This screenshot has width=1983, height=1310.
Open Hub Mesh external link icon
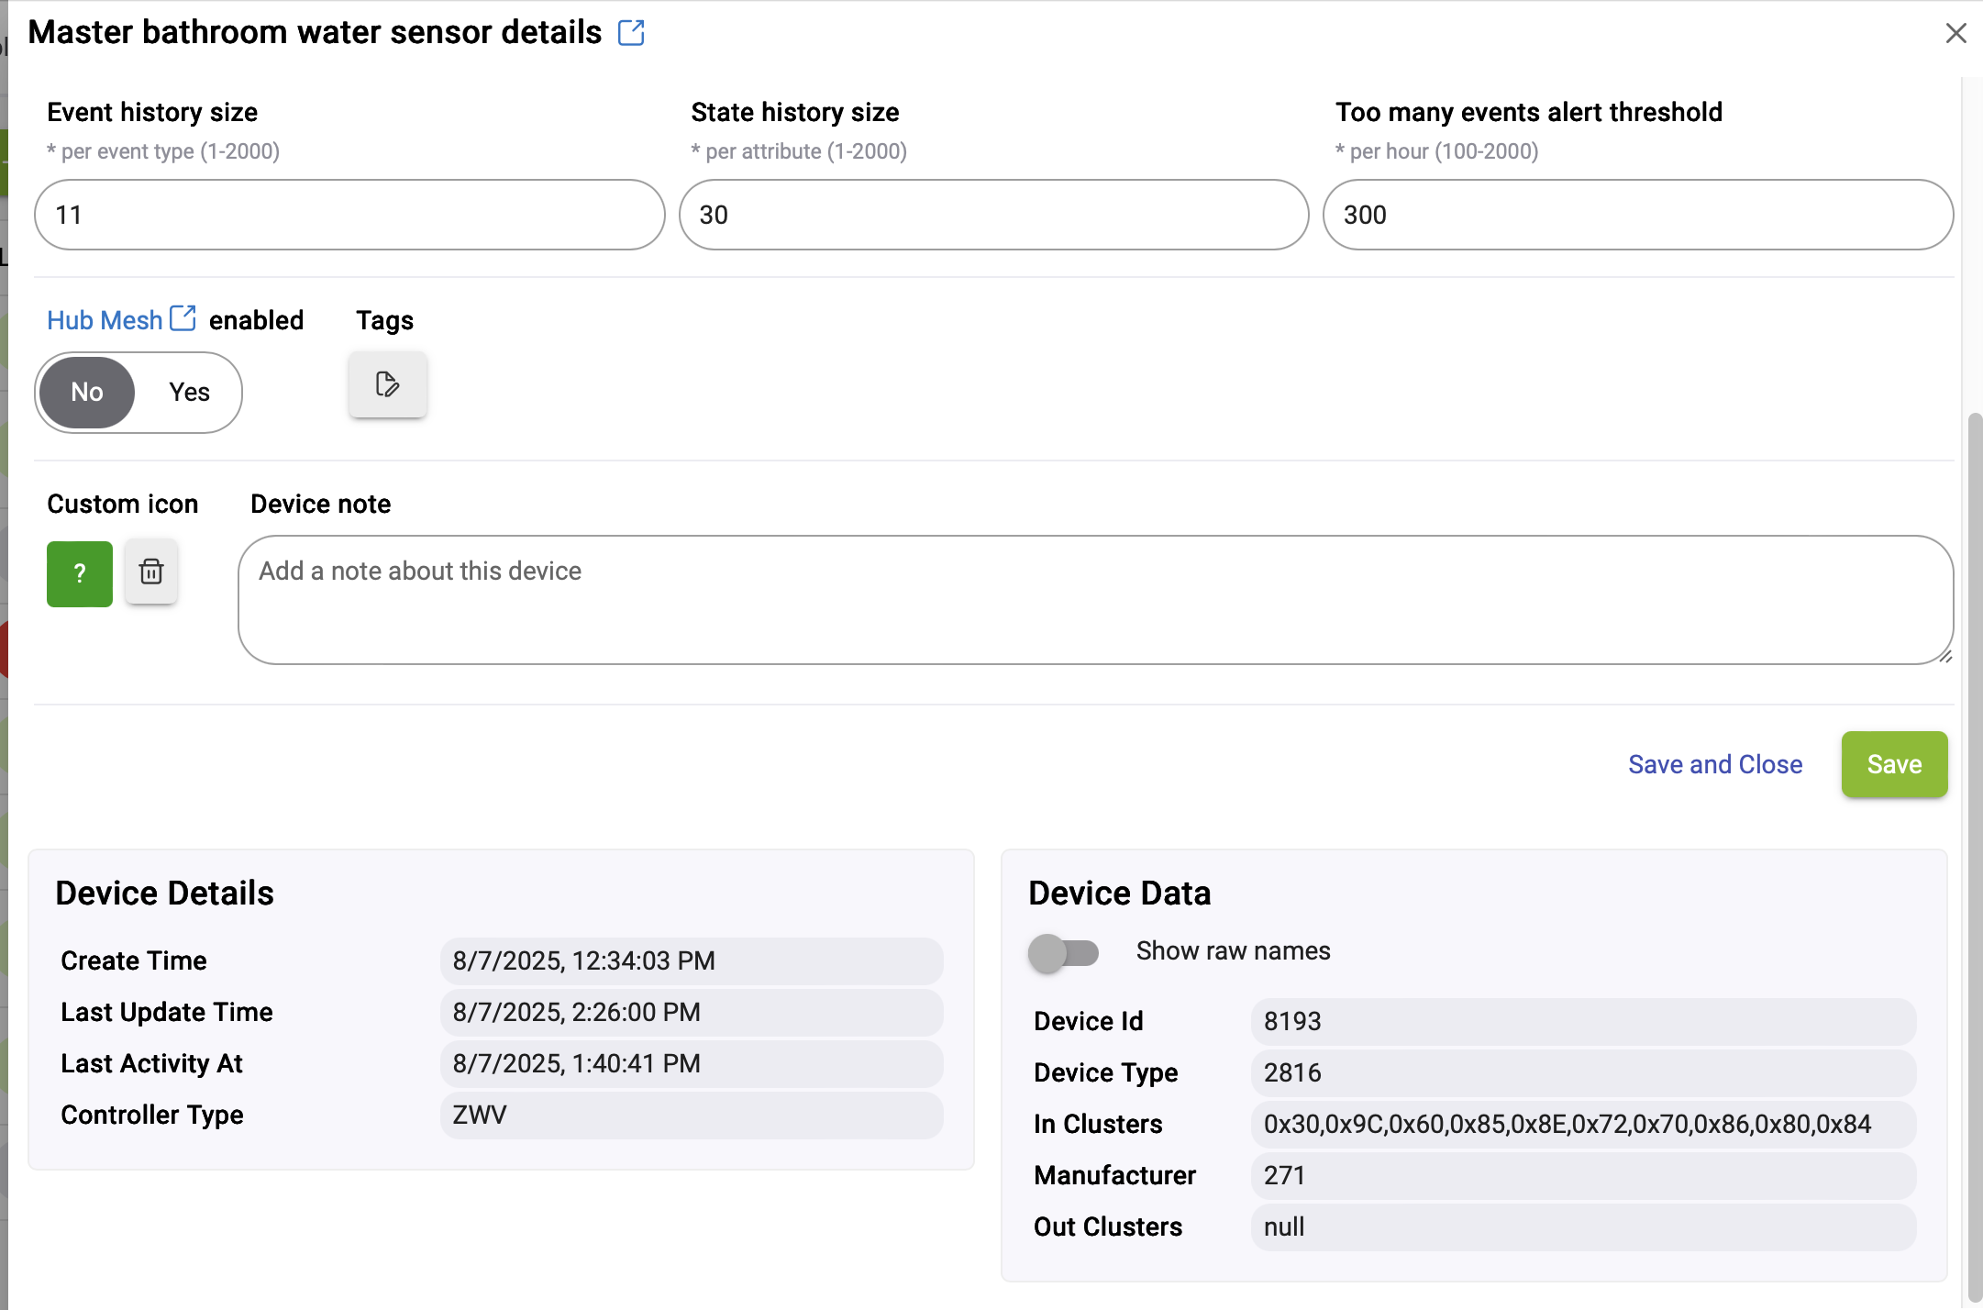(x=183, y=318)
